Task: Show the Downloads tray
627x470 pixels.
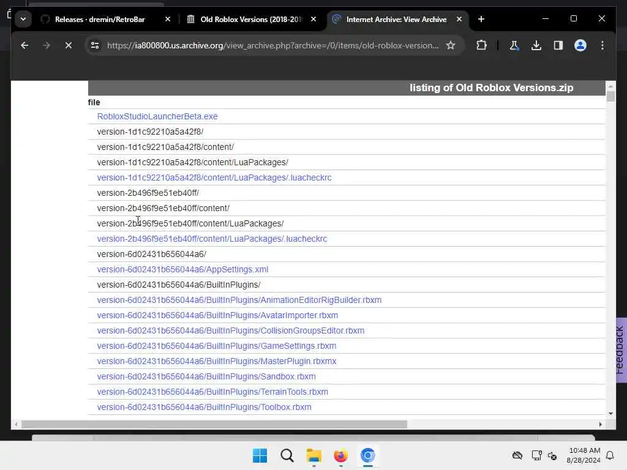Action: [x=536, y=45]
